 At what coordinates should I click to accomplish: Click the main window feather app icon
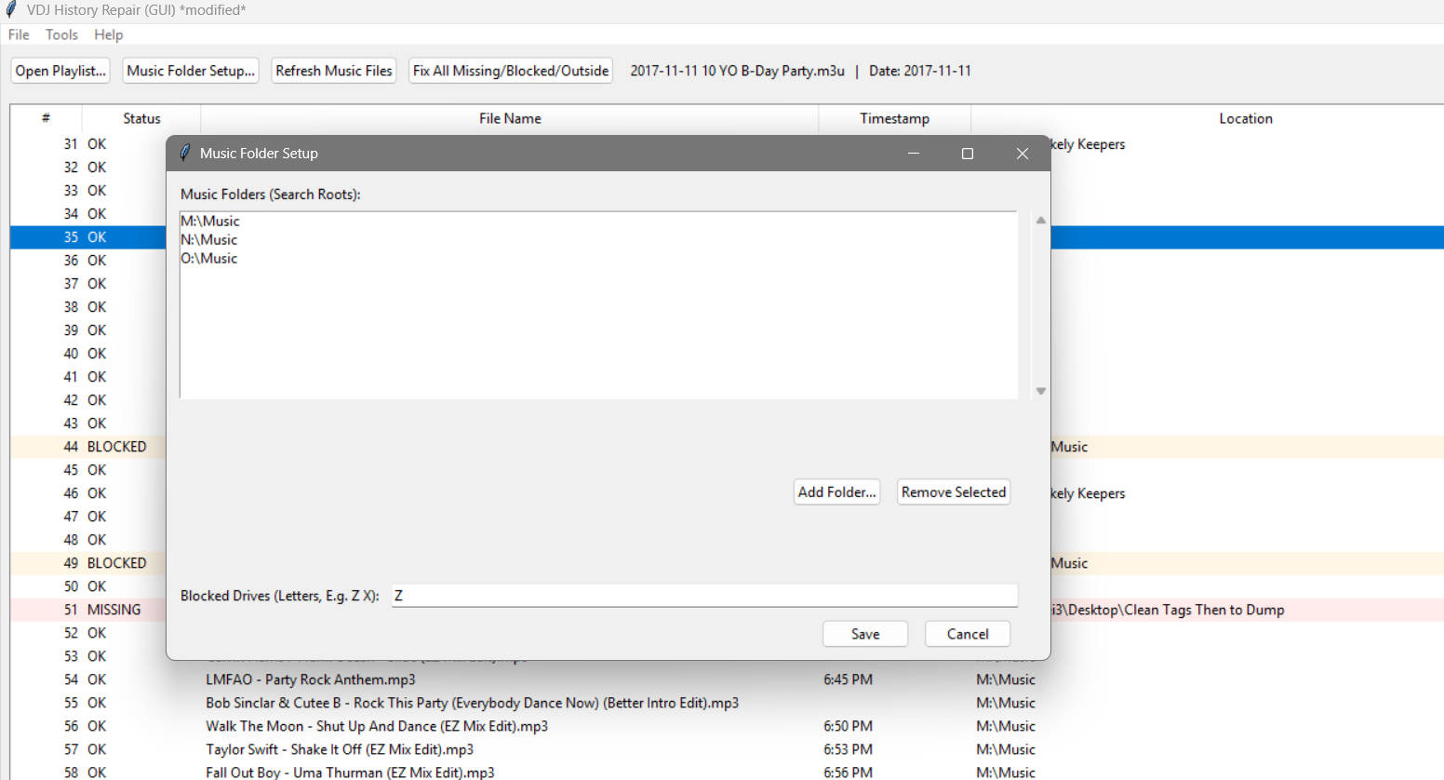tap(11, 10)
